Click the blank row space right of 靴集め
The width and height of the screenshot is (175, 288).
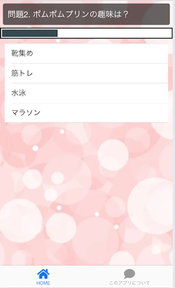coord(100,53)
